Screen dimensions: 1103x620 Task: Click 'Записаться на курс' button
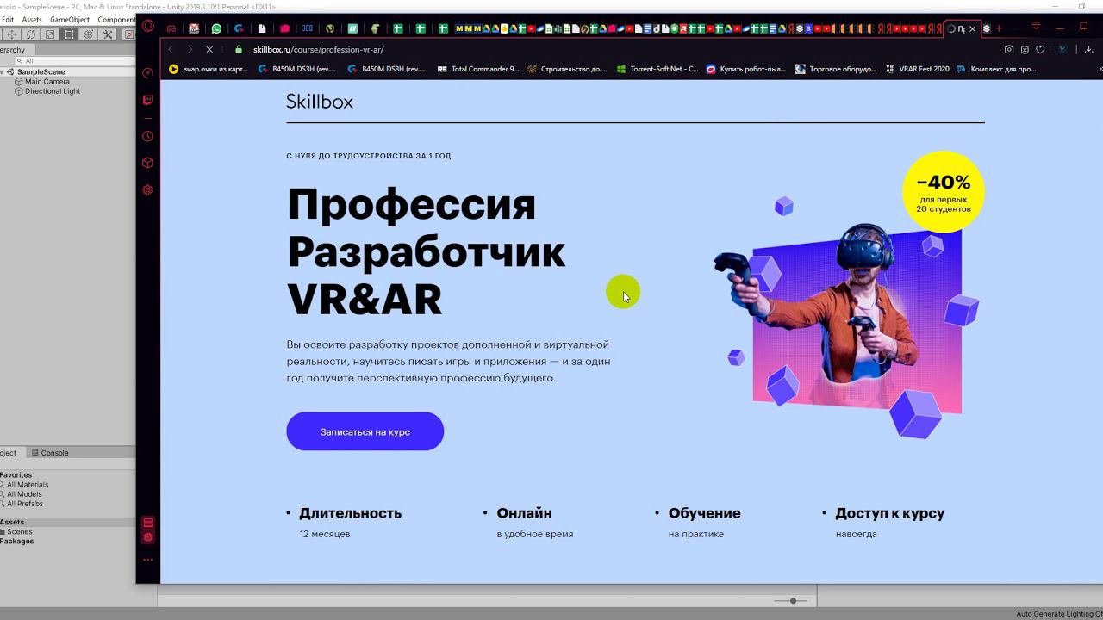point(365,431)
